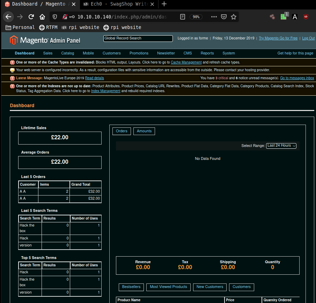
Task: Go to messages inbox link
Action: [297, 78]
